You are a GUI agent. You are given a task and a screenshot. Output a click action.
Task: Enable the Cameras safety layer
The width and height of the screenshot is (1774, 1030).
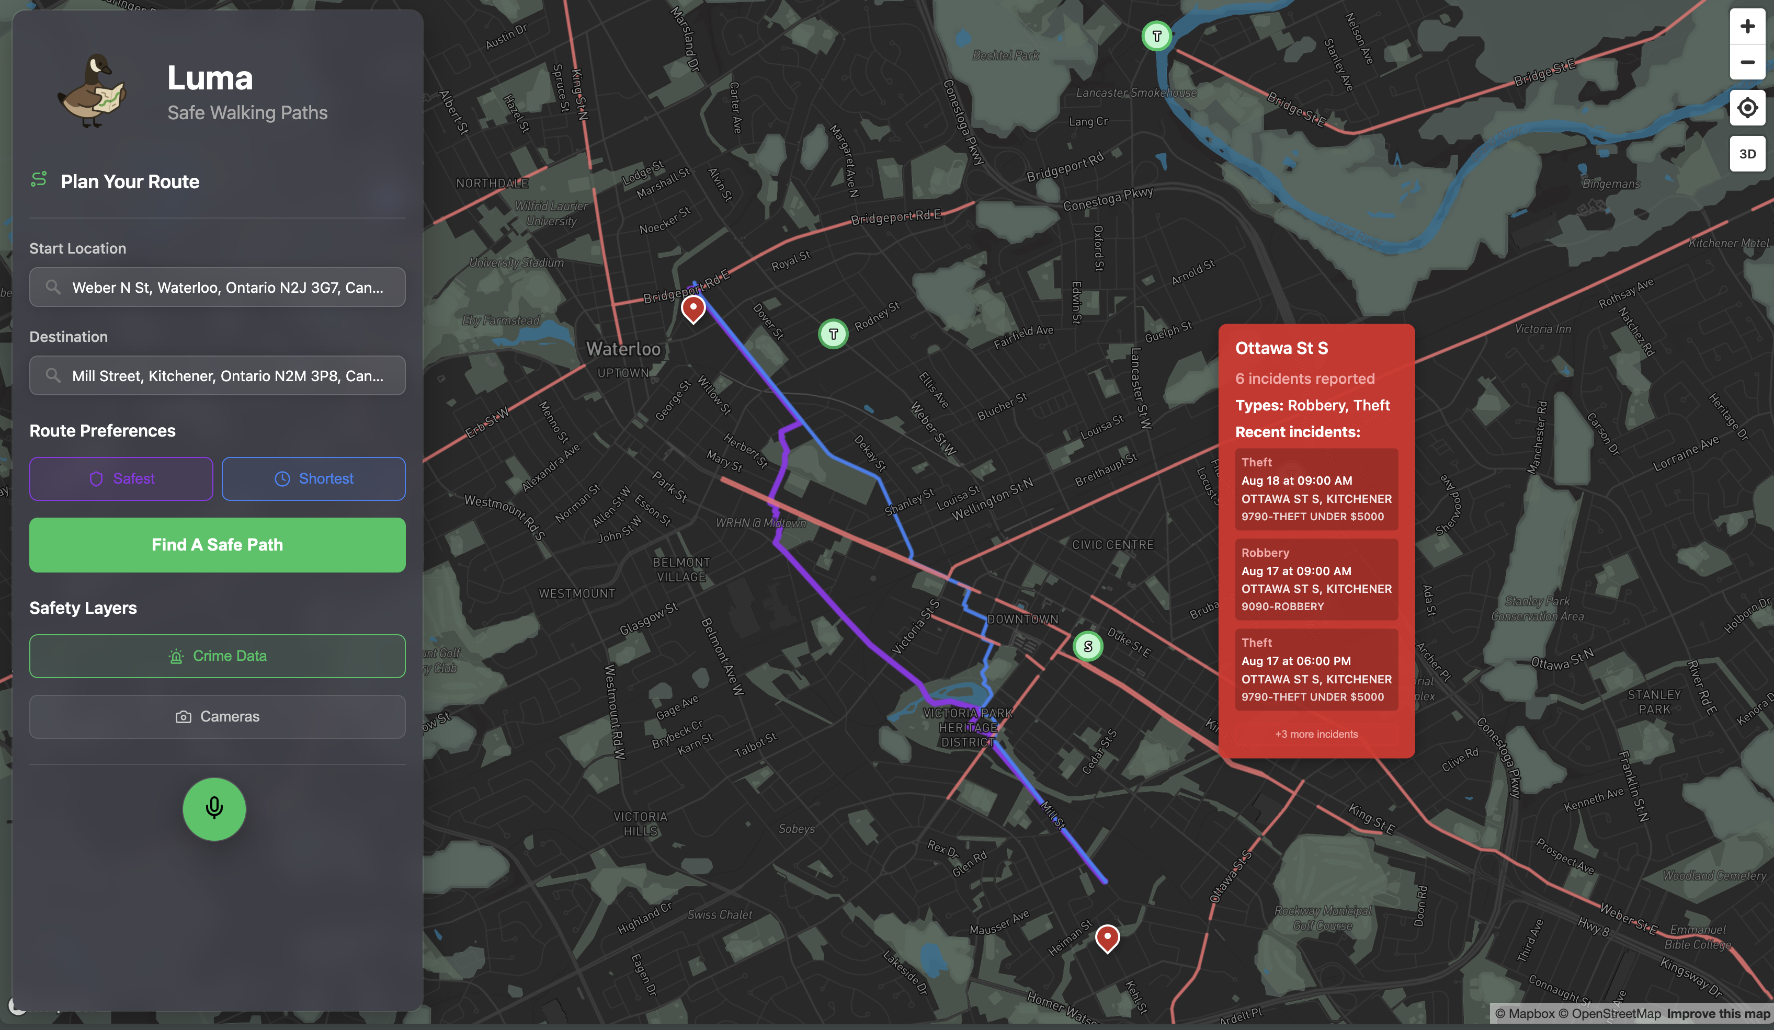tap(217, 716)
